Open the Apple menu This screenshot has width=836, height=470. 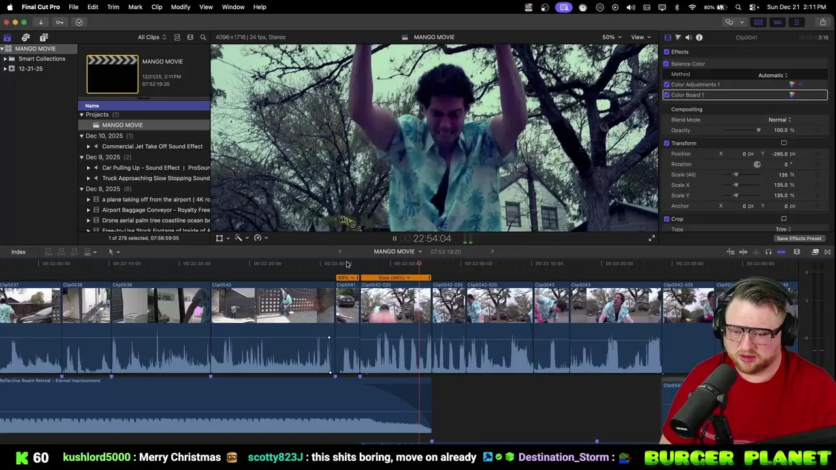coord(10,7)
